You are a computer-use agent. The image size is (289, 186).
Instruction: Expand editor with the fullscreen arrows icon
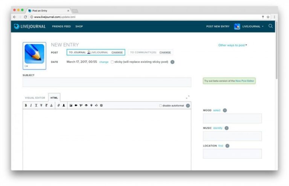point(188,97)
